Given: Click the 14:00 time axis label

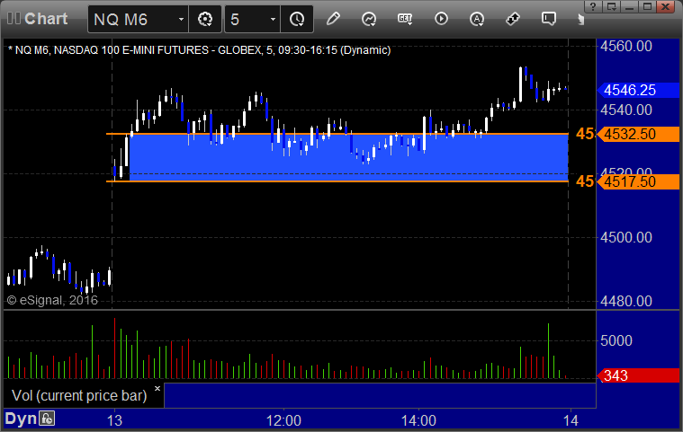Looking at the screenshot, I should pos(418,420).
